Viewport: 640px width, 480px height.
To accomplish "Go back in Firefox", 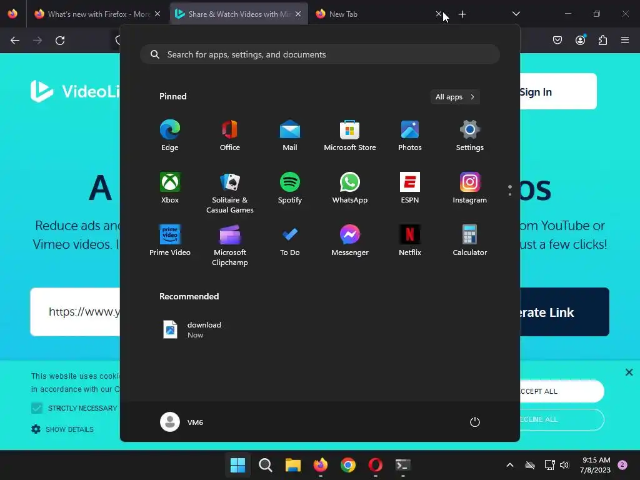I will [15, 41].
